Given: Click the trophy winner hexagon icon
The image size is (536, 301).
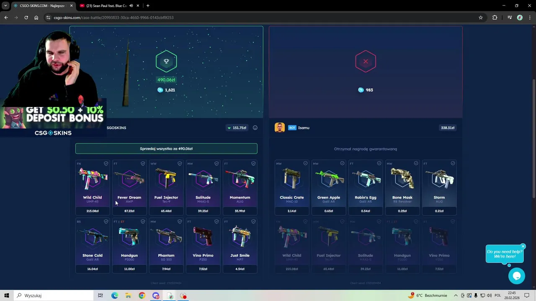Looking at the screenshot, I should [166, 61].
